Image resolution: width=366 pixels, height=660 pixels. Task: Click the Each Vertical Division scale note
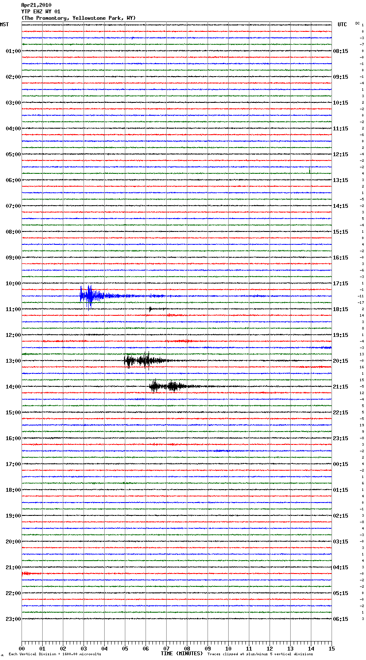click(x=55, y=654)
